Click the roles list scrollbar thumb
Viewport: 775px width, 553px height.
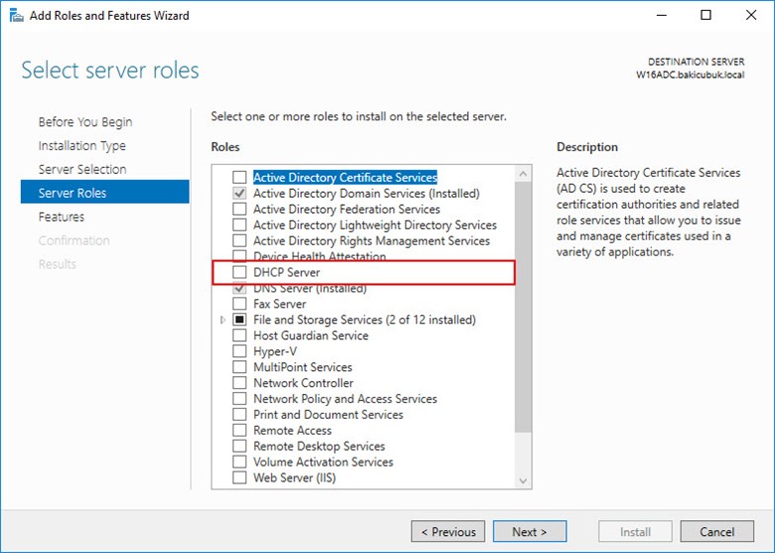524,308
